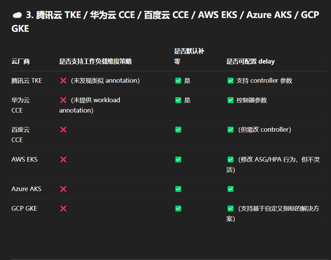The image size is (331, 260).
Task: Click the check beside 修改 ASG/HPA 行为
Action: pyautogui.click(x=230, y=160)
